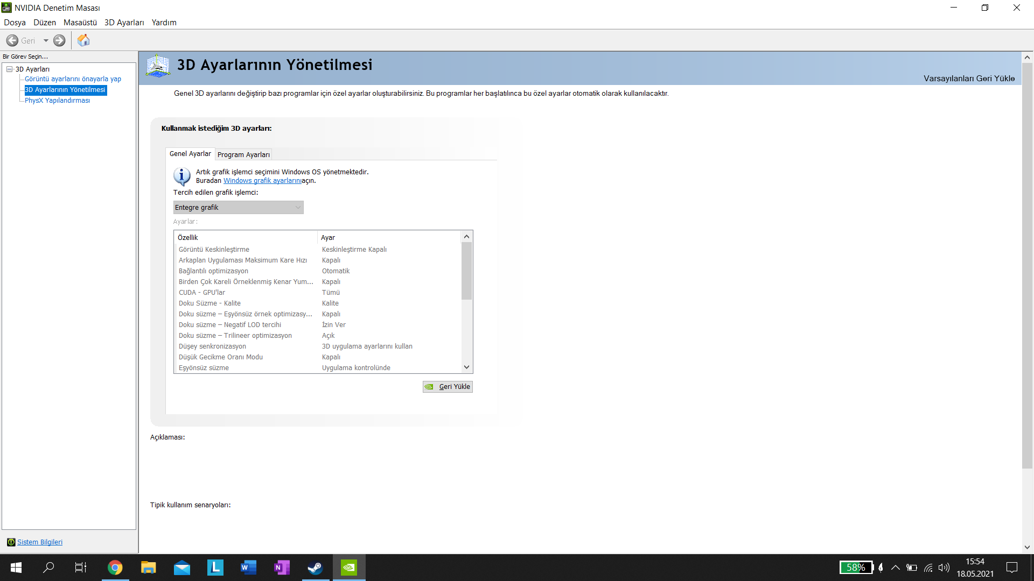Click the Forward arrow toolbar icon
The height and width of the screenshot is (581, 1034).
(59, 40)
